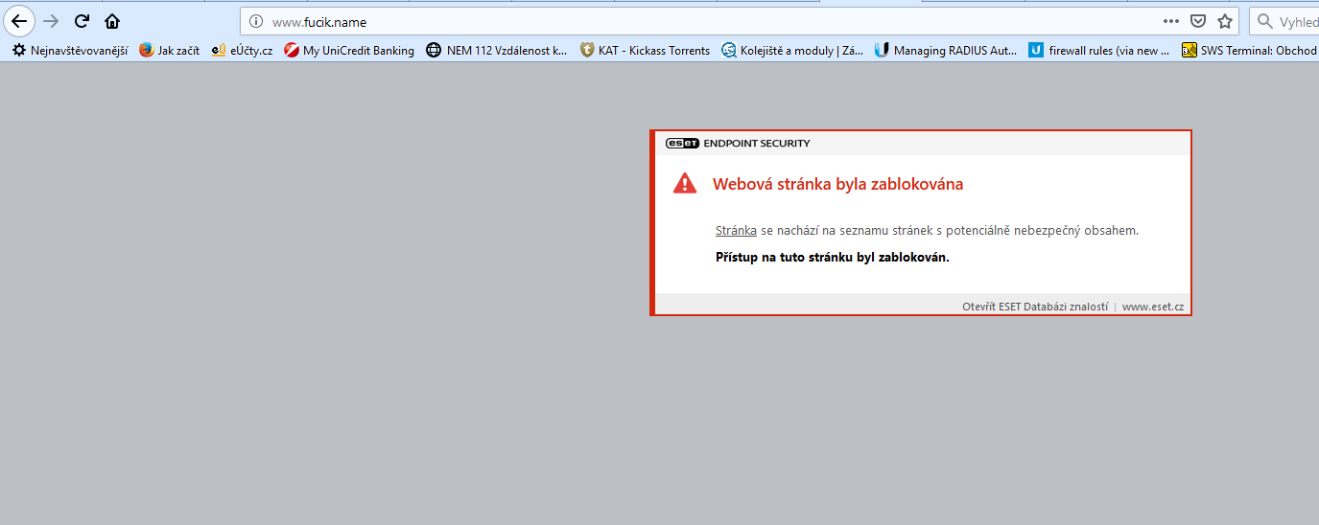Viewport: 1319px width, 525px height.
Task: Reload the current page
Action: click(x=82, y=21)
